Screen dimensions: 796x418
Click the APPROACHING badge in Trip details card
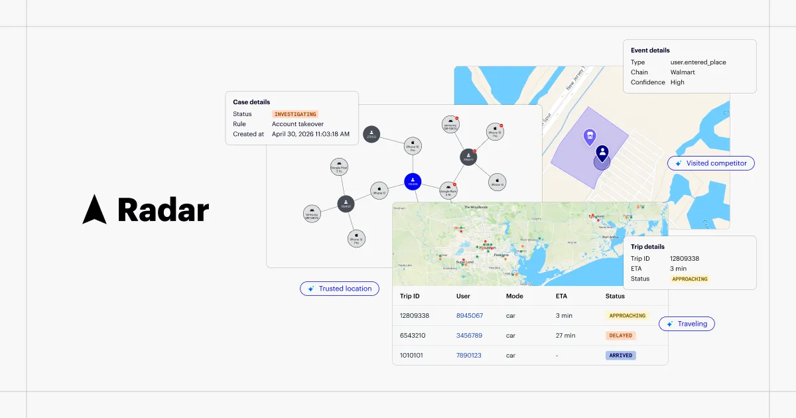tap(690, 279)
